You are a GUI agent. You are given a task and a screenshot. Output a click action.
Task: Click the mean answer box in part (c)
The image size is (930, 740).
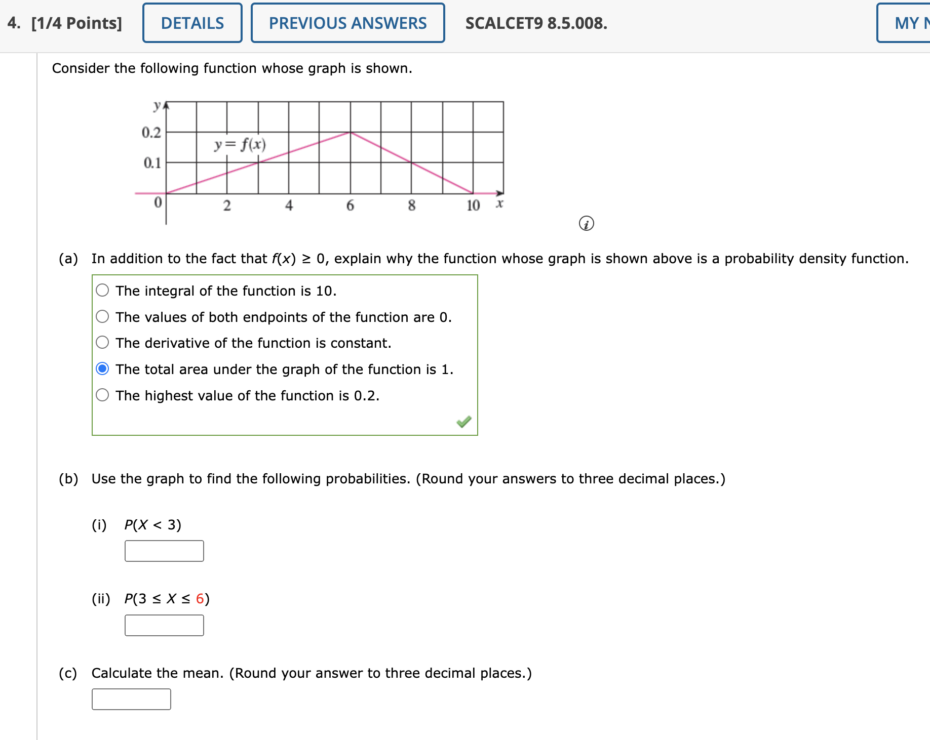point(131,699)
